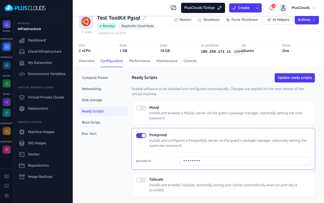Click the Başakşehir Cloud Node tag

137,26
